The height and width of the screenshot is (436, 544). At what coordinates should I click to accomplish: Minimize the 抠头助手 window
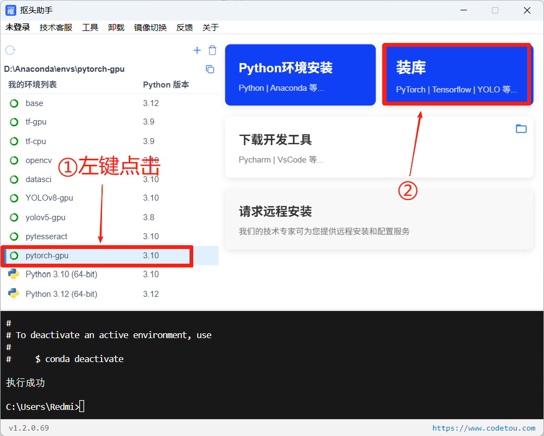[x=464, y=10]
